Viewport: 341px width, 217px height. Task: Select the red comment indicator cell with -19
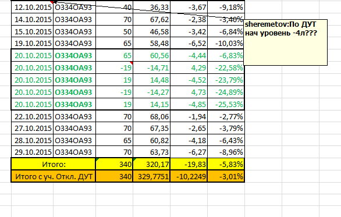[115, 68]
